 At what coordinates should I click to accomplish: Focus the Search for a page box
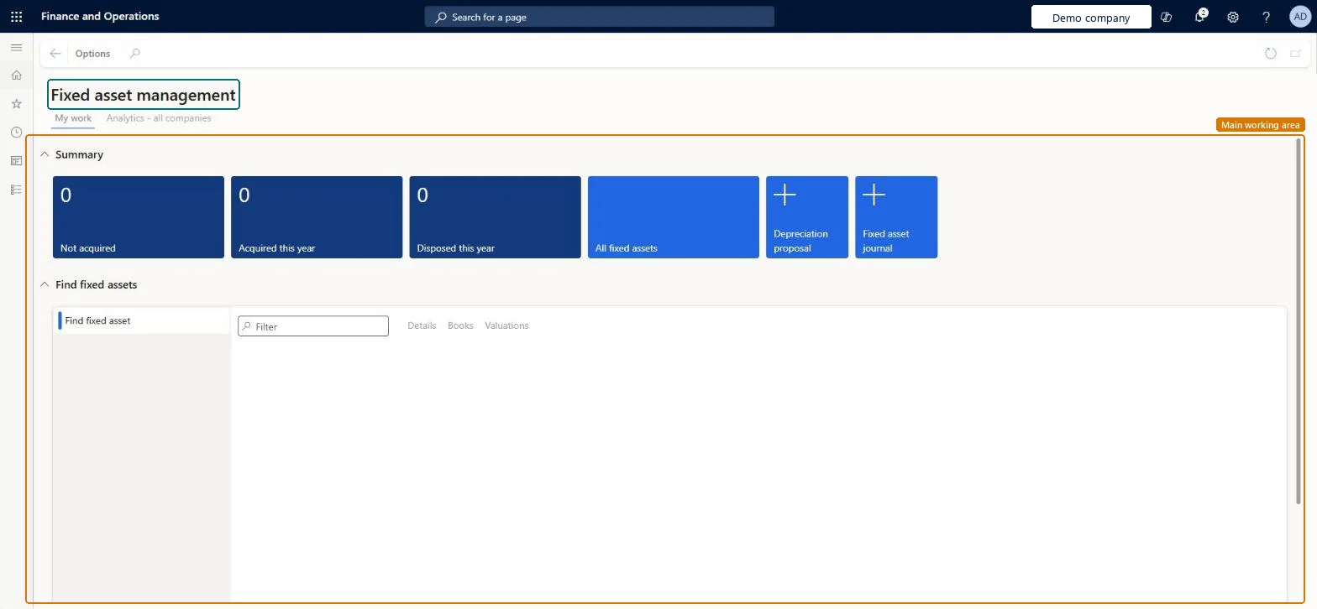[600, 17]
